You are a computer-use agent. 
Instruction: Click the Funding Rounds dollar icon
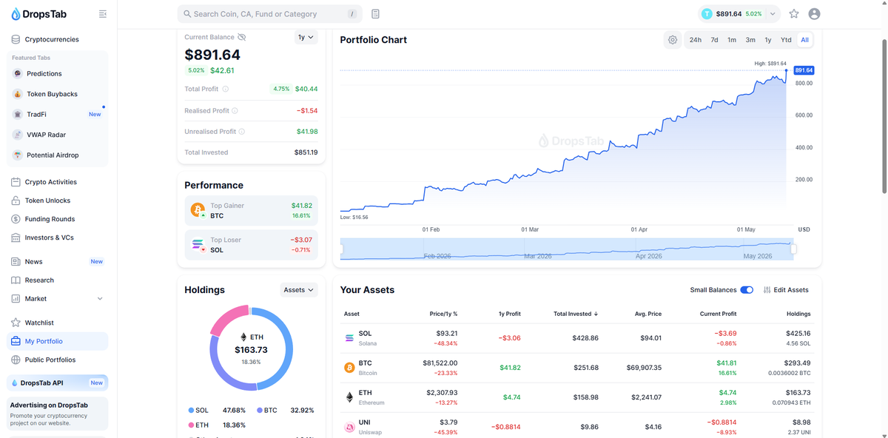(16, 219)
